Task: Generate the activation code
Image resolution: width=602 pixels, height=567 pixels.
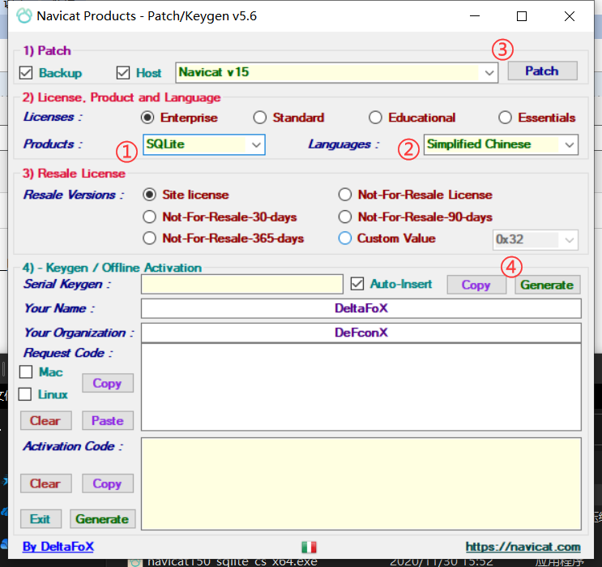Action: point(103,519)
